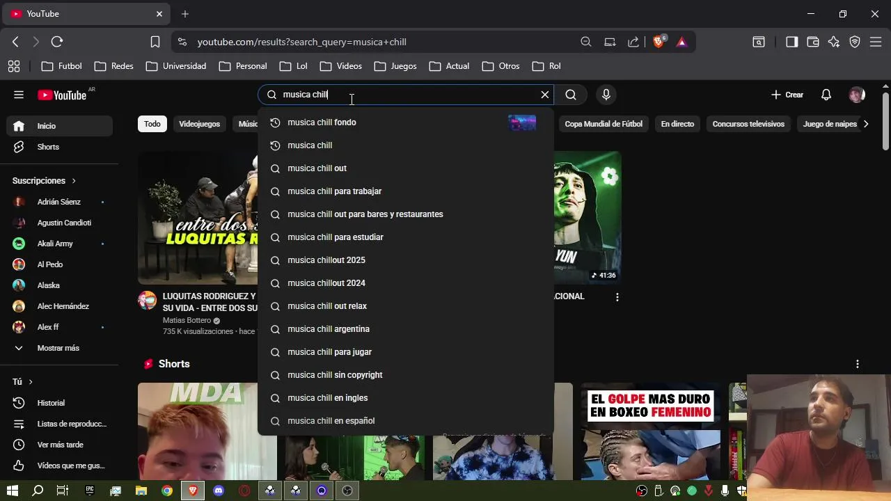Image resolution: width=891 pixels, height=501 pixels.
Task: Open Alex ff channel subscription
Action: [x=59, y=327]
